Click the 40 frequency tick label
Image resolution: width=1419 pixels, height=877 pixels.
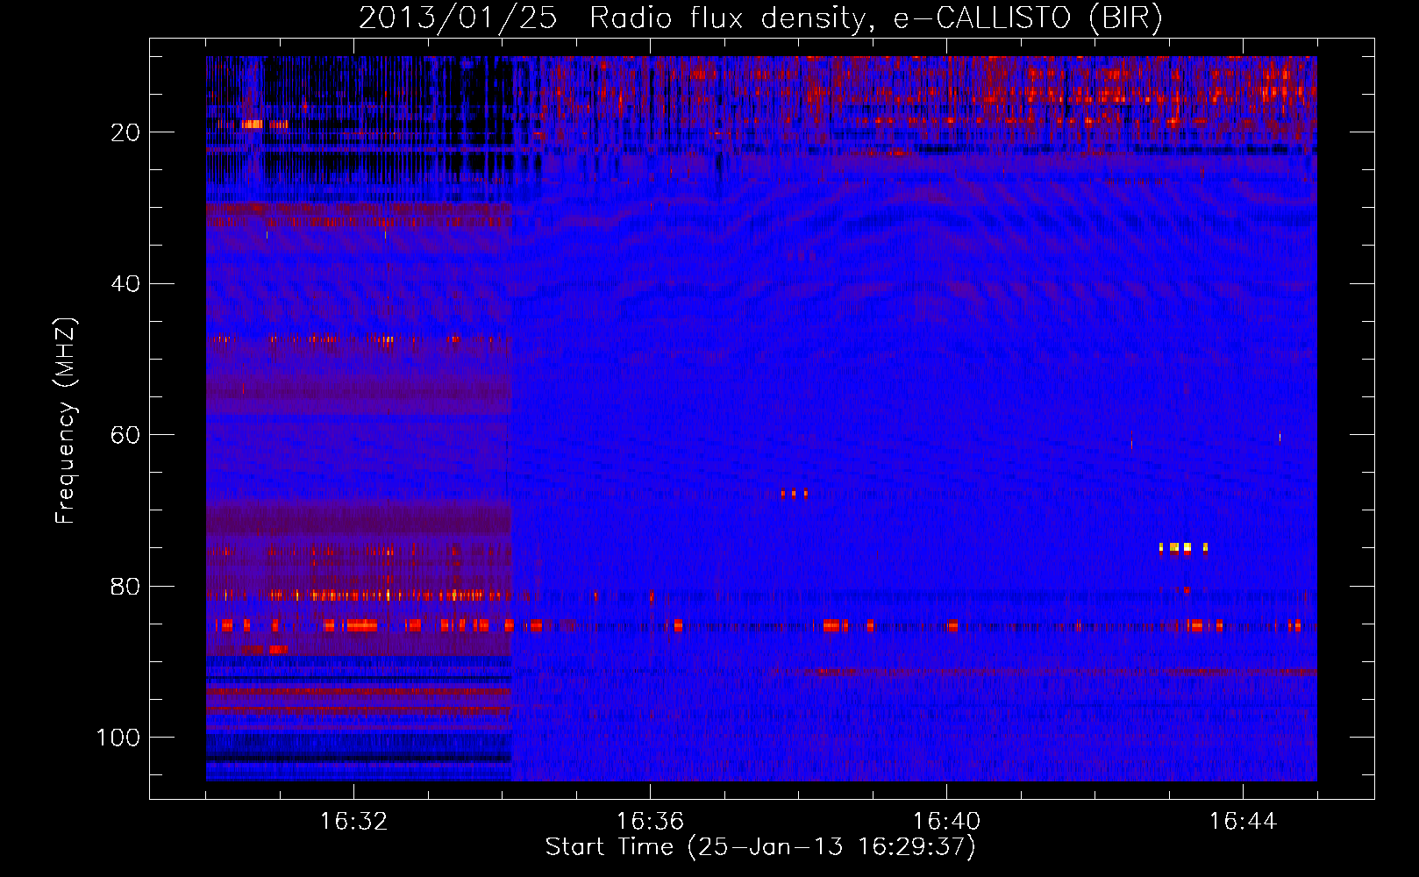[125, 284]
